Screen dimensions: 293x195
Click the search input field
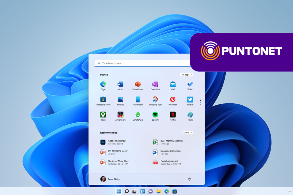click(143, 63)
